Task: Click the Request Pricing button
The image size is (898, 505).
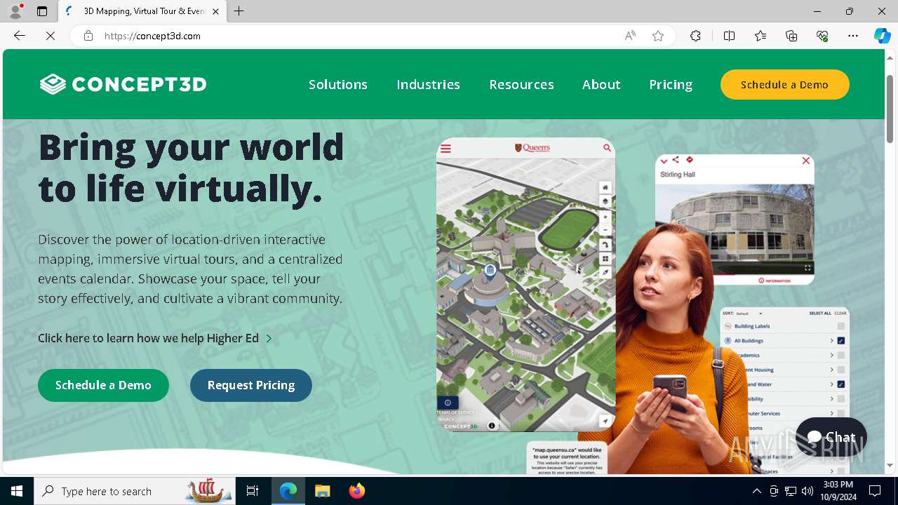Action: click(250, 385)
